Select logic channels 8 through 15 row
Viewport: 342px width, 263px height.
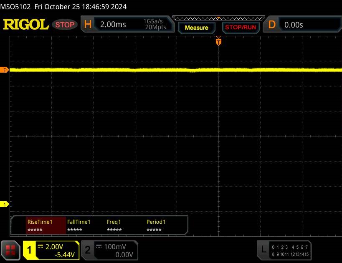[x=290, y=254]
